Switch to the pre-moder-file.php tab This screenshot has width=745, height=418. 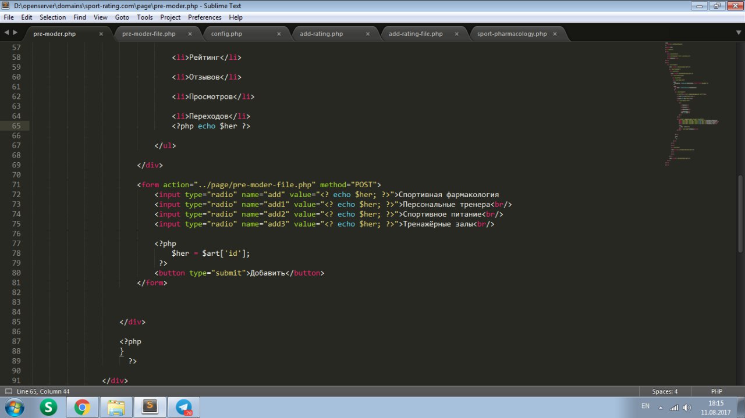pyautogui.click(x=148, y=34)
